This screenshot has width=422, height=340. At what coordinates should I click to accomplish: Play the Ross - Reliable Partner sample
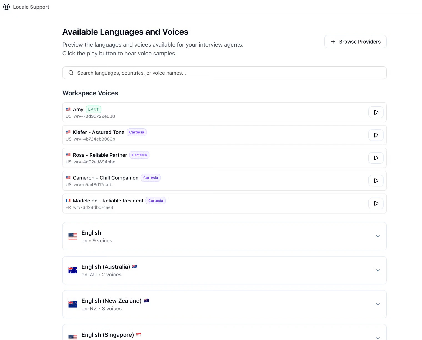click(376, 158)
